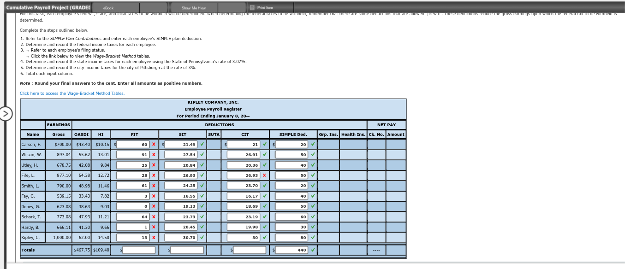
Task: Click the green check next to Totals SIMPLE Ded
Action: click(x=313, y=250)
